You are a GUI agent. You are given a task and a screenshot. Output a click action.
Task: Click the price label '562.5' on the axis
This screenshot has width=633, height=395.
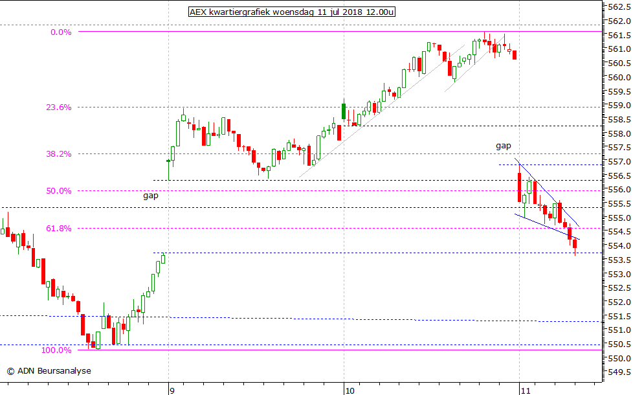coord(619,7)
